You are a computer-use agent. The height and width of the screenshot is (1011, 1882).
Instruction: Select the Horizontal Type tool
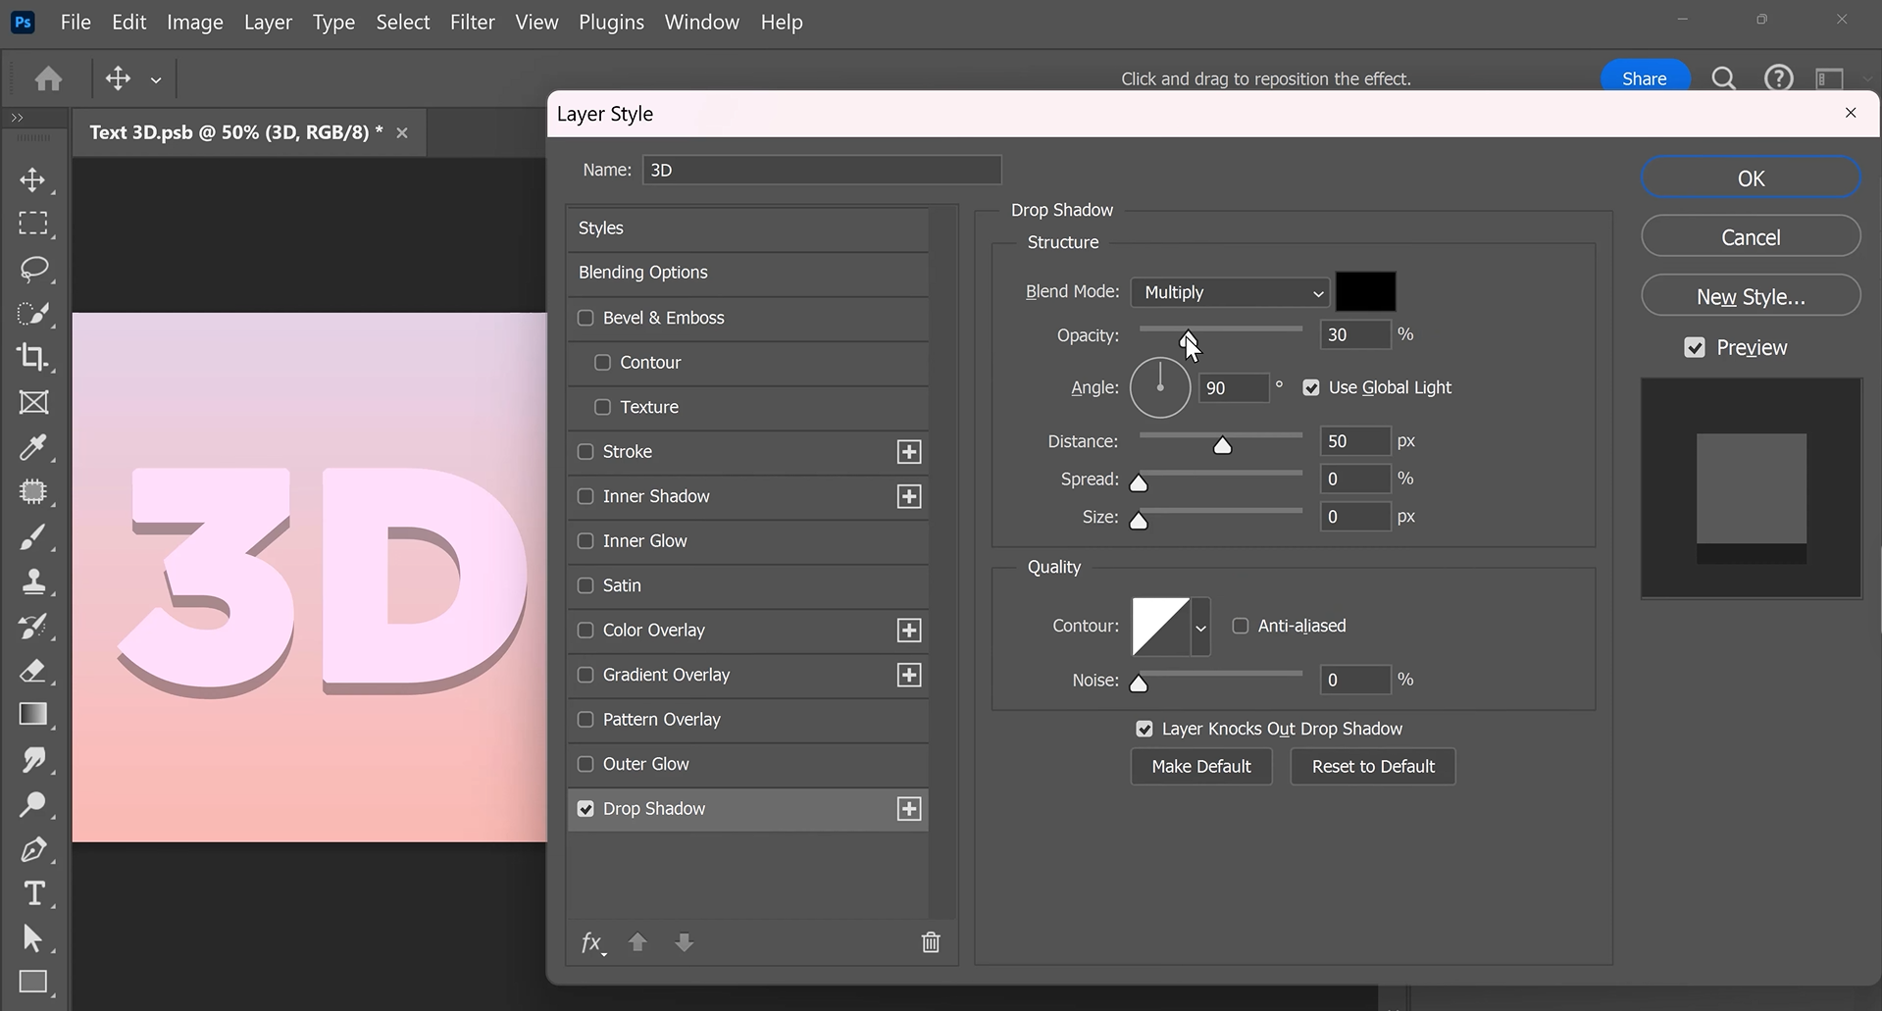[34, 893]
